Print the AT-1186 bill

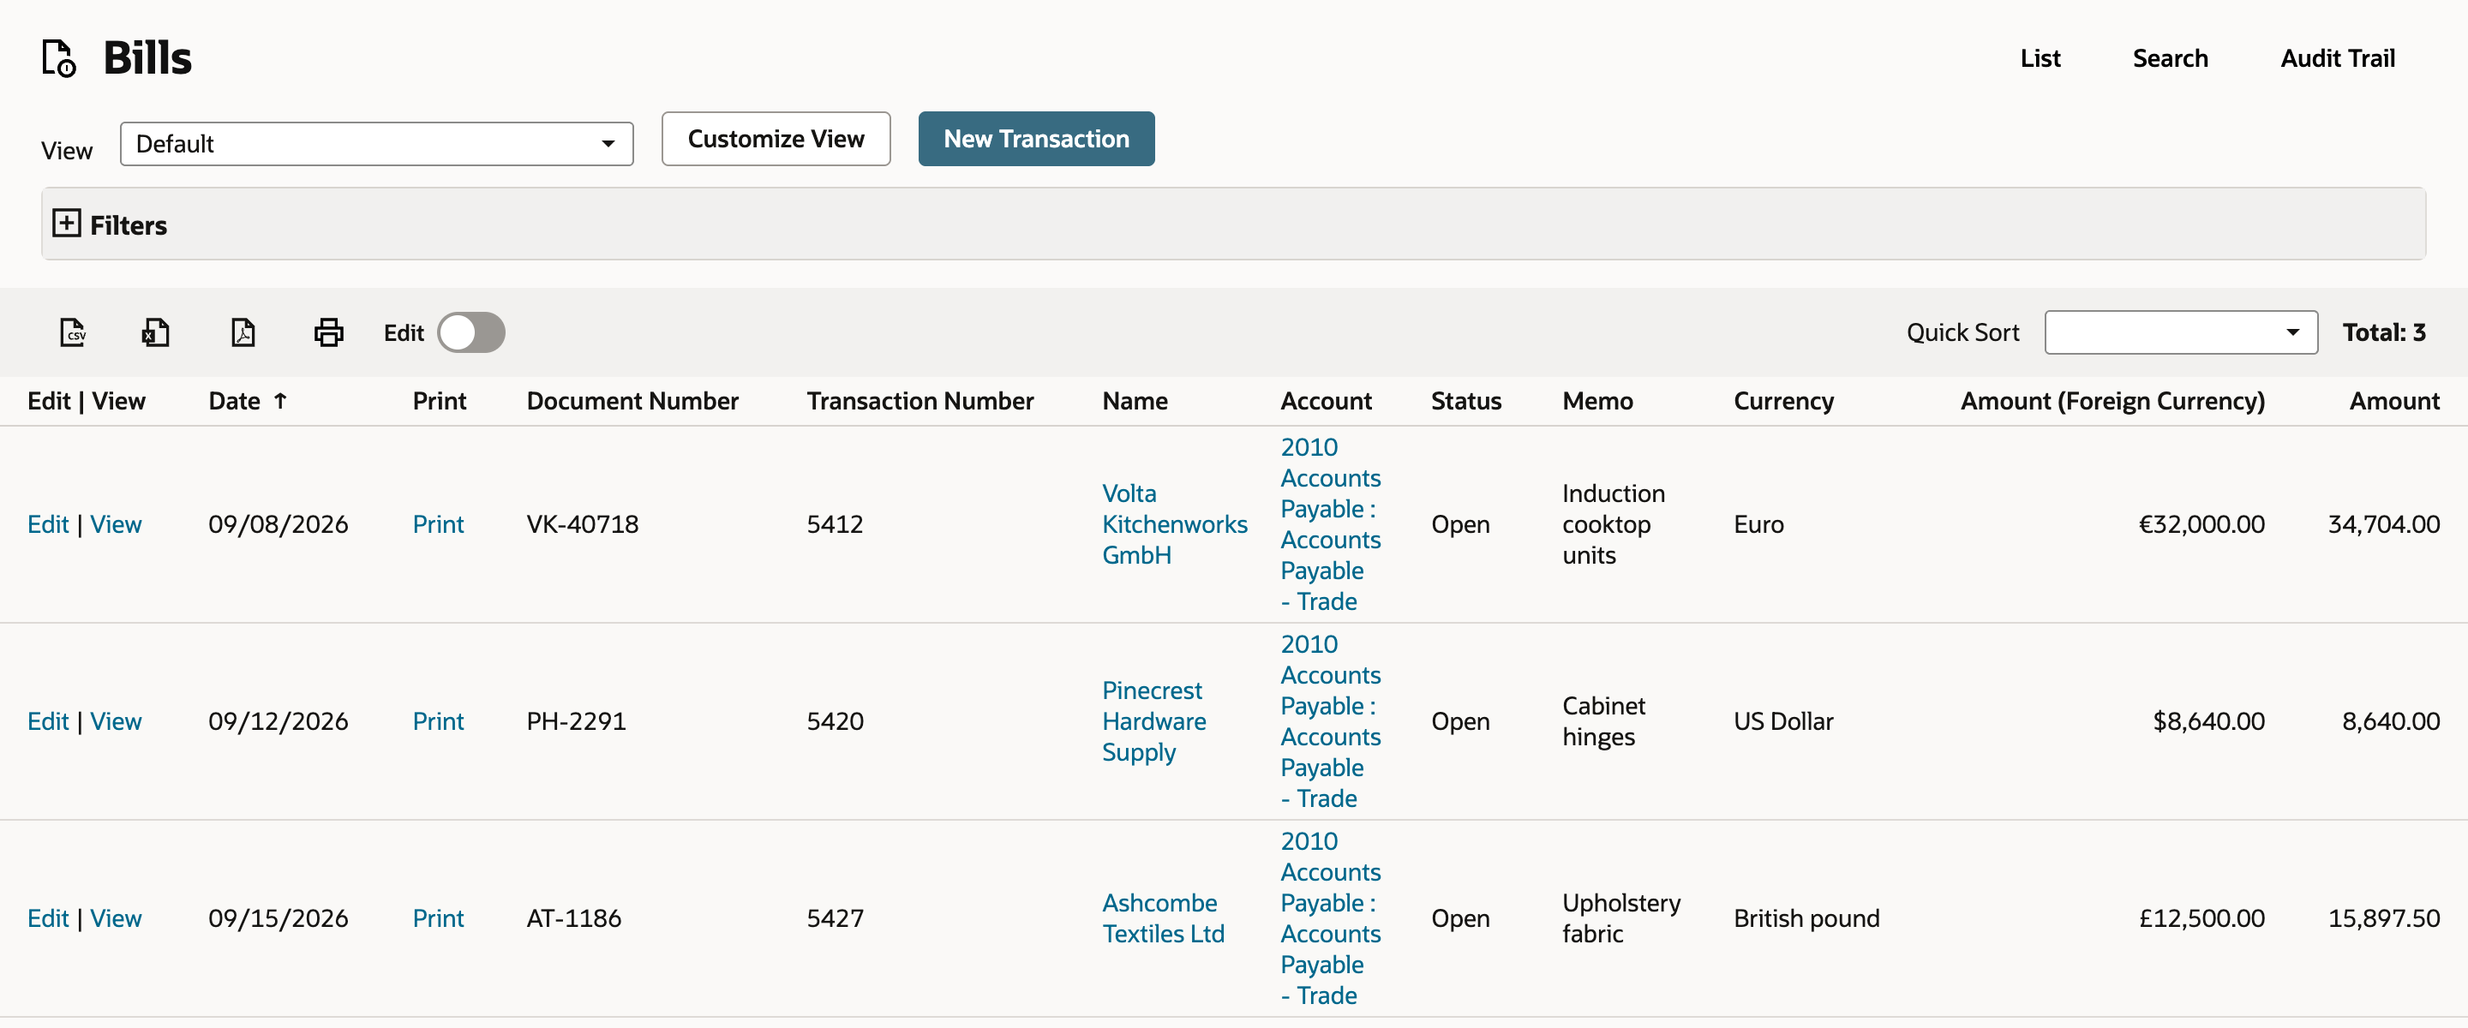coord(438,917)
